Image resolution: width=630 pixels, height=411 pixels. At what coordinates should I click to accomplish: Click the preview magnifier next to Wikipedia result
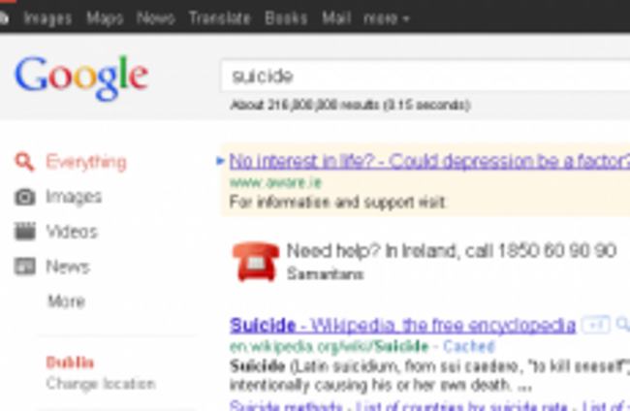coord(623,324)
